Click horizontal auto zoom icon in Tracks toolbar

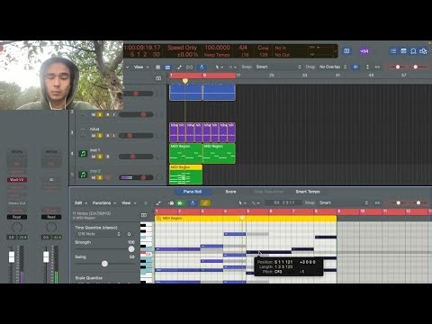[x=377, y=67]
